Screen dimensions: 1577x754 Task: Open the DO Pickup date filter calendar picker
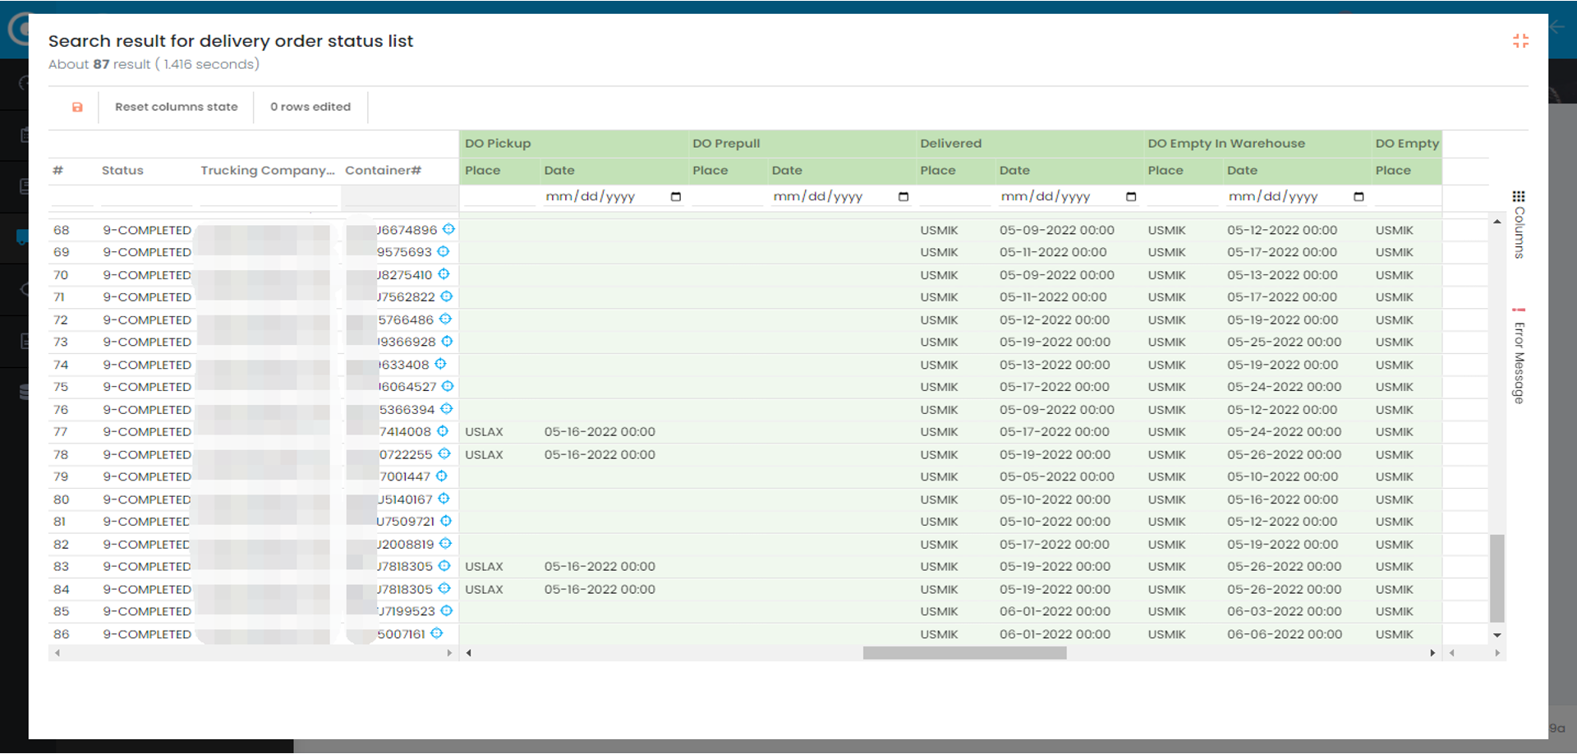coord(676,197)
